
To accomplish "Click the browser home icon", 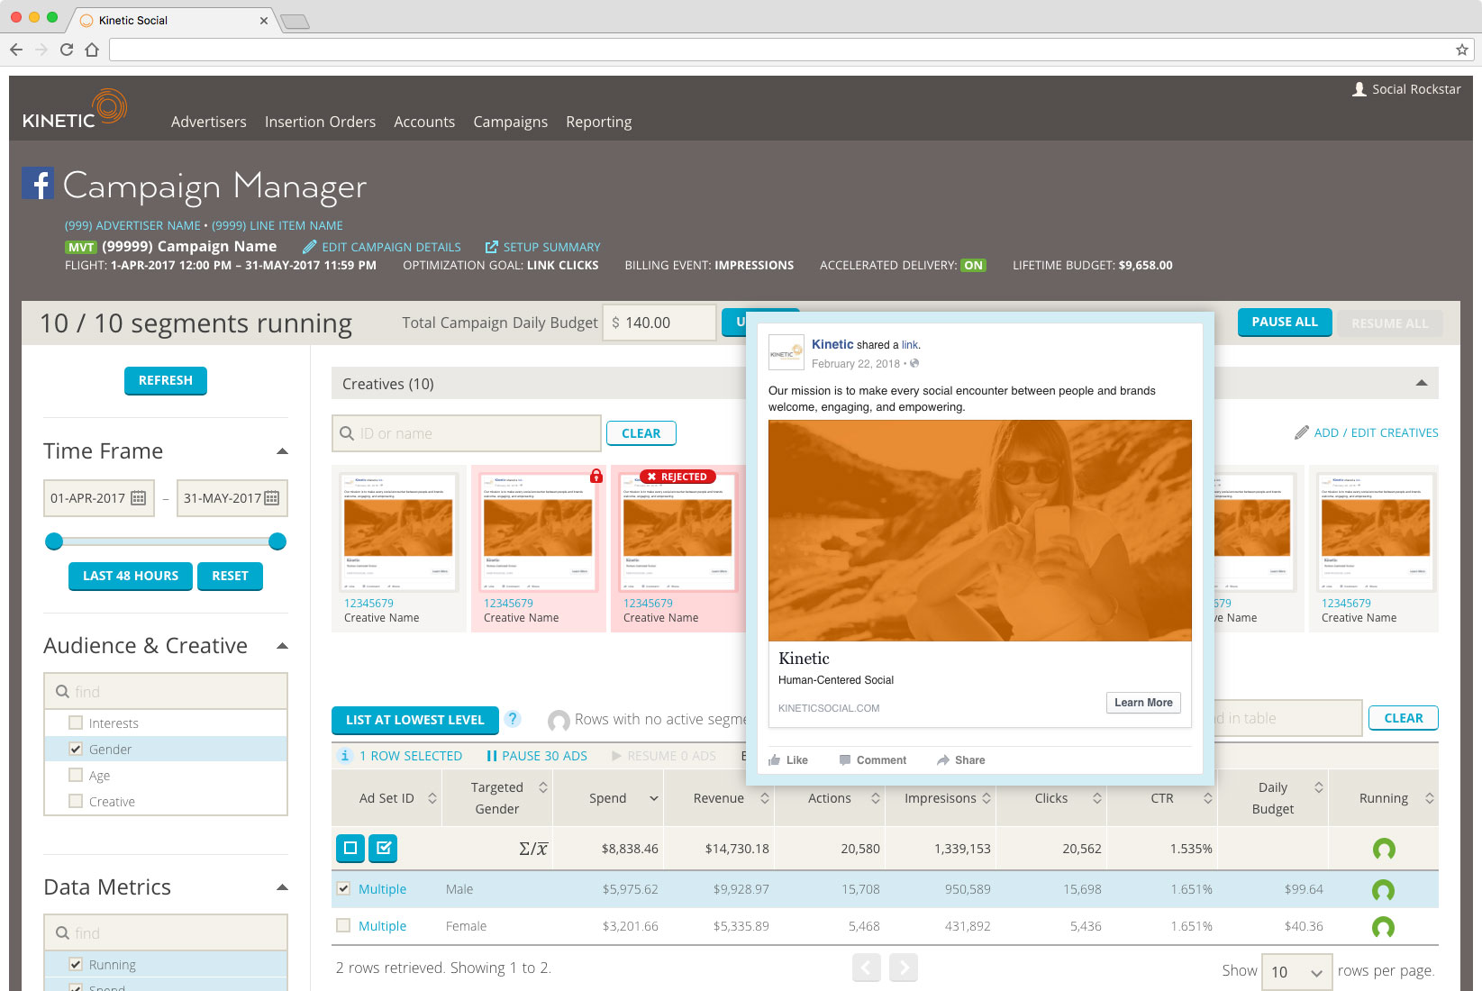I will point(92,50).
